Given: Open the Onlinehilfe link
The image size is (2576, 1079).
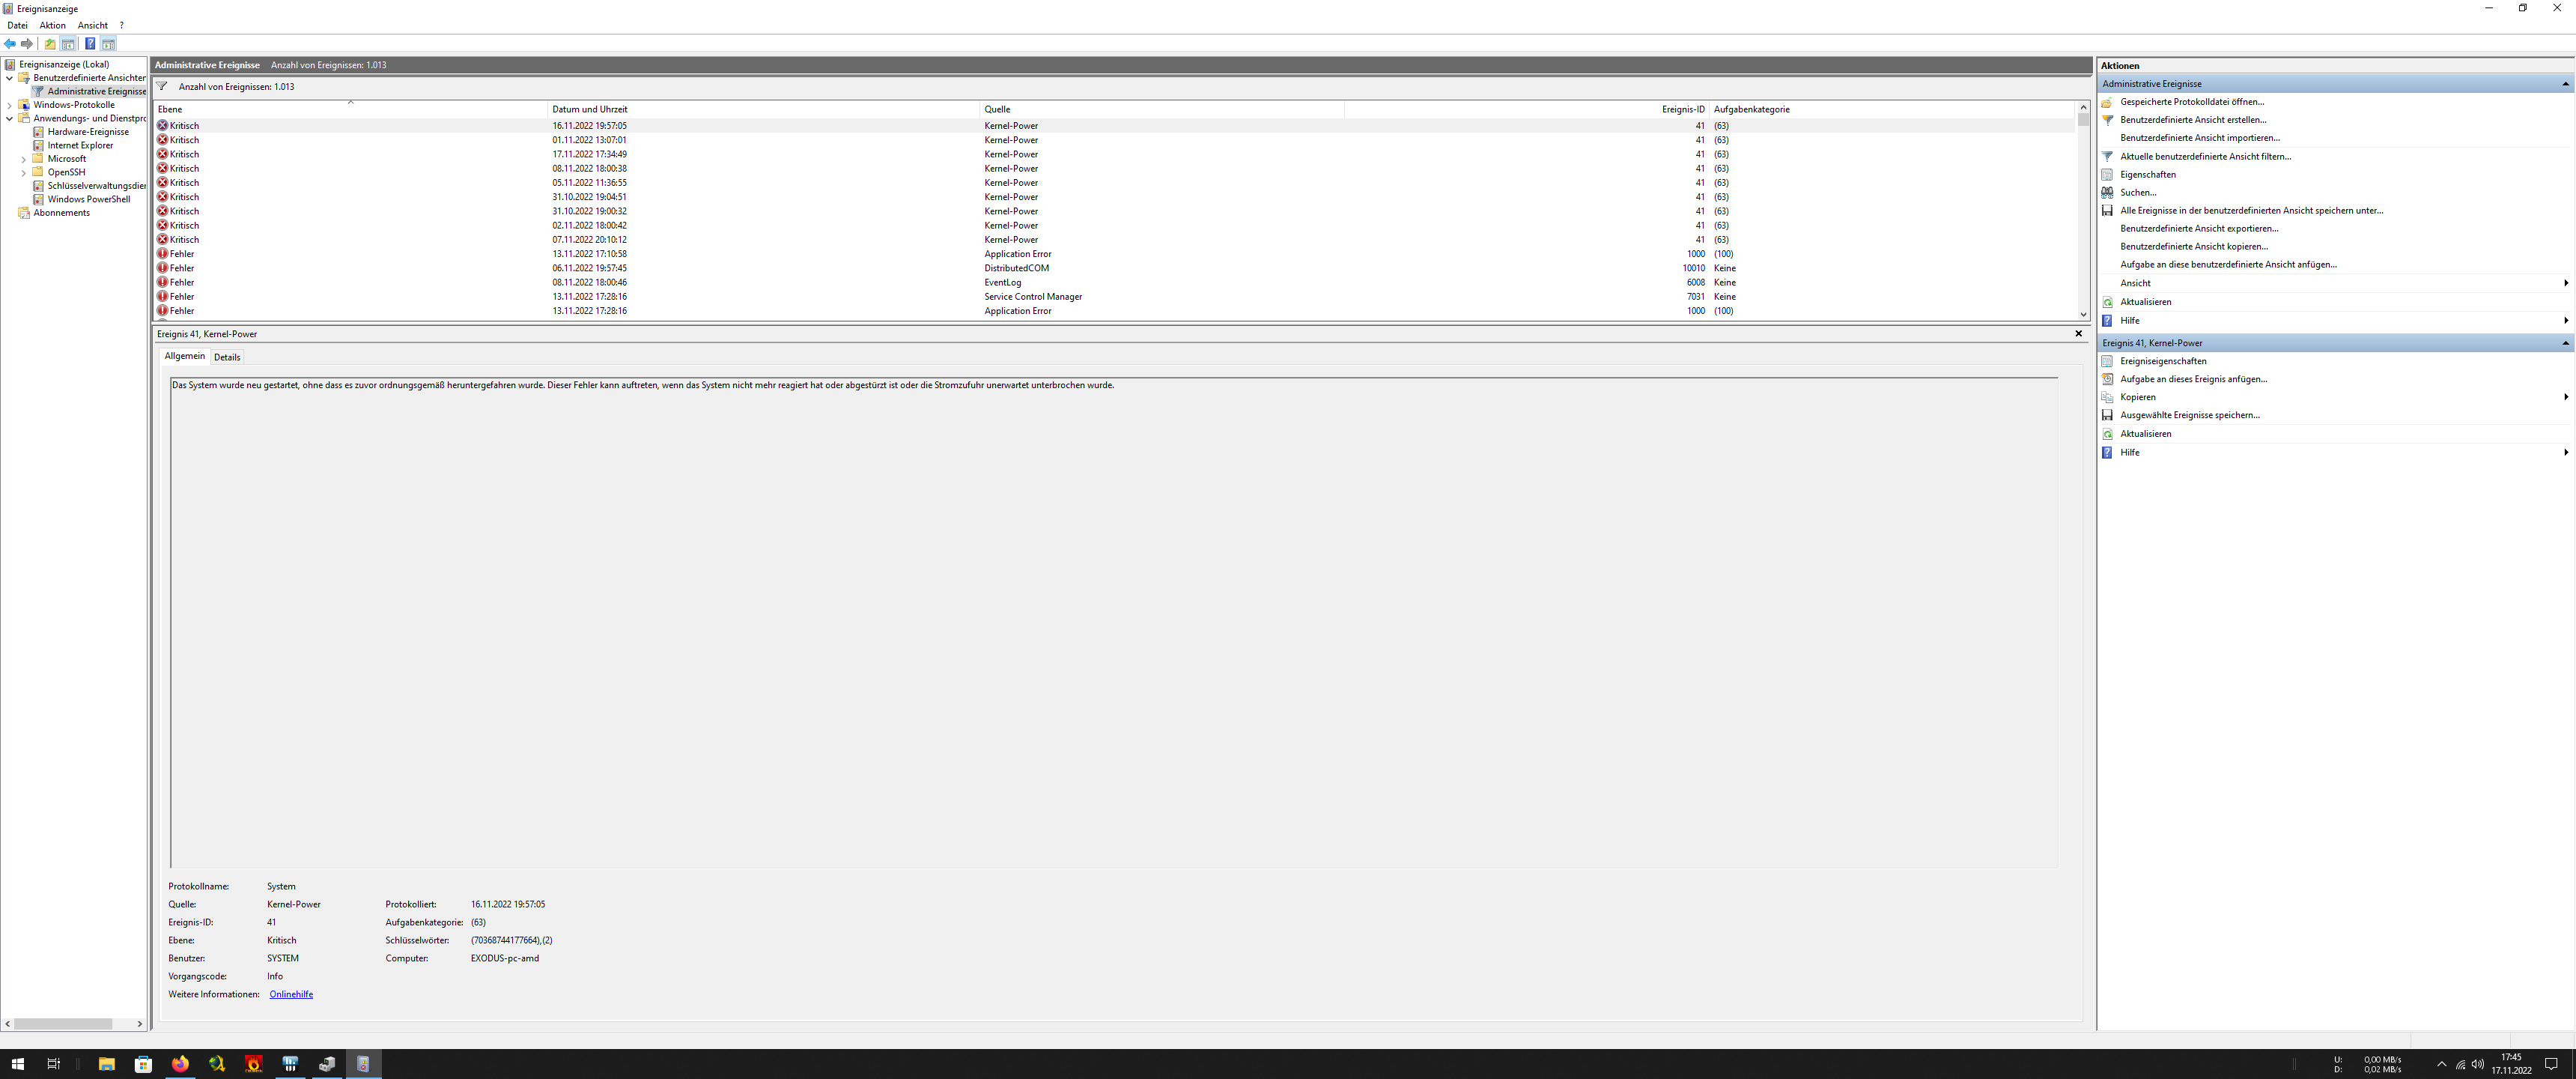Looking at the screenshot, I should tap(291, 994).
